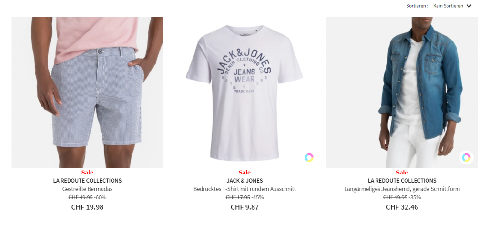This screenshot has width=488, height=225.
Task: Select LA REDOUTE COLLECTIONS above the Jeanshemd
Action: point(402,181)
